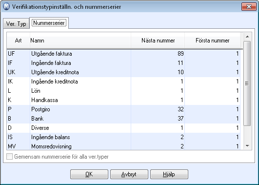Edit next number 89 for Utgående faktura
Screen dimensions: 259x185
pos(158,54)
